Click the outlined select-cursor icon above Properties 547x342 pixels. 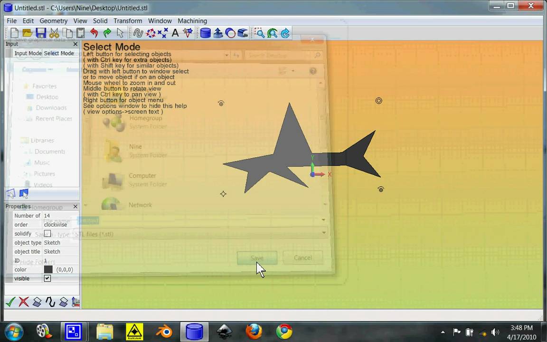coord(11,193)
